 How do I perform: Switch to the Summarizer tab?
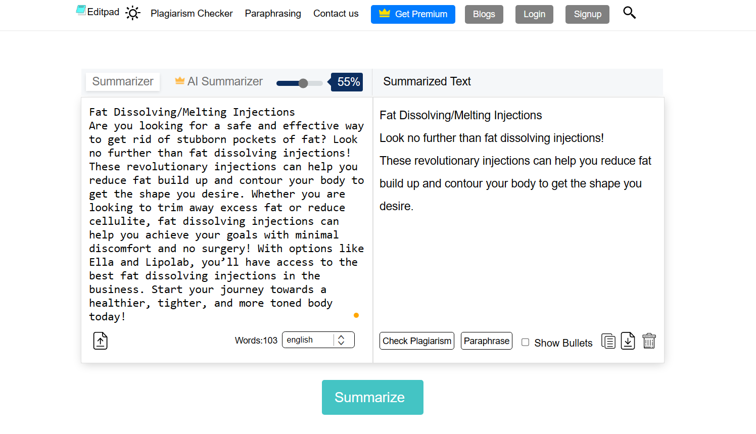123,81
